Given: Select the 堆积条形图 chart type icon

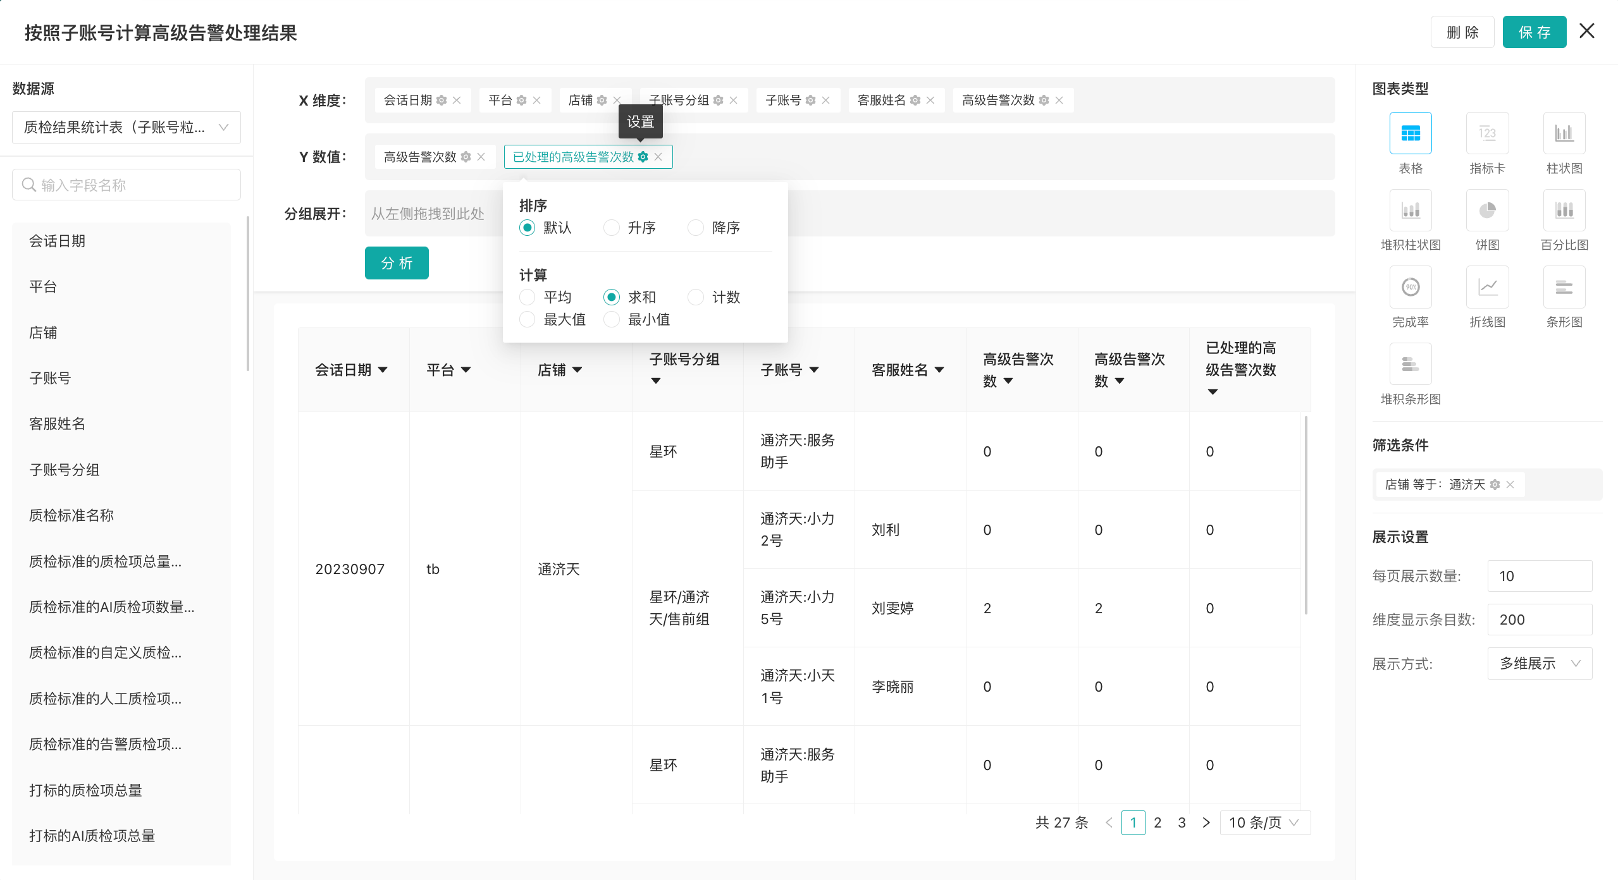Looking at the screenshot, I should pyautogui.click(x=1410, y=364).
